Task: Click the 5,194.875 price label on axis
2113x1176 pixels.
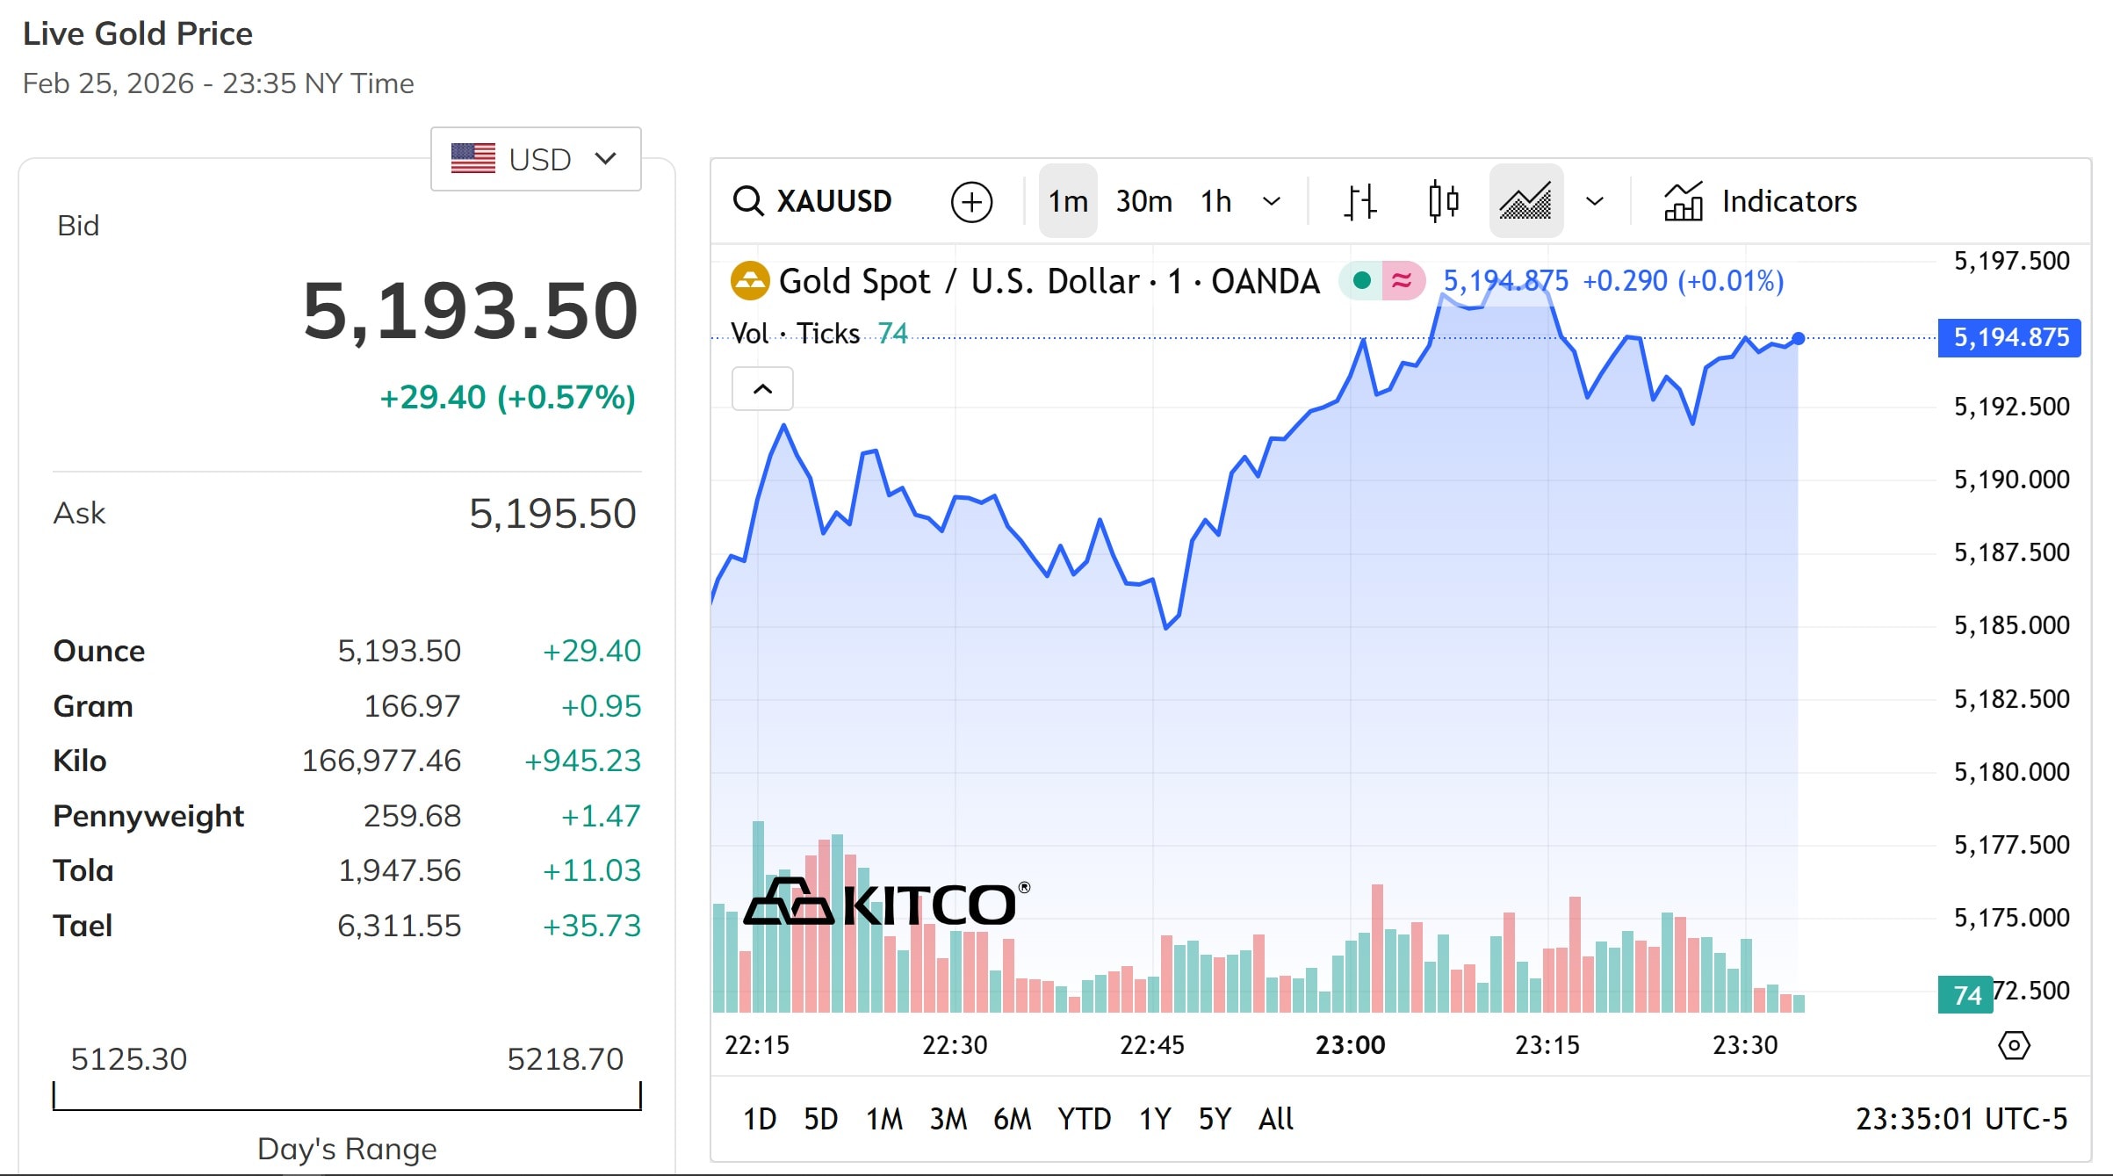Action: (2008, 337)
